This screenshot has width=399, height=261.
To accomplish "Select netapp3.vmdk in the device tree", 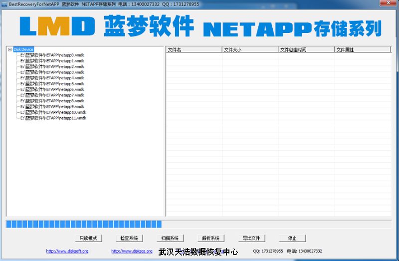I will click(52, 72).
